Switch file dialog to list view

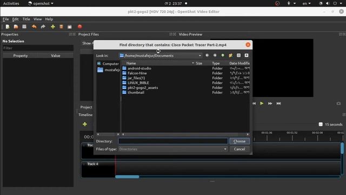click(x=238, y=55)
